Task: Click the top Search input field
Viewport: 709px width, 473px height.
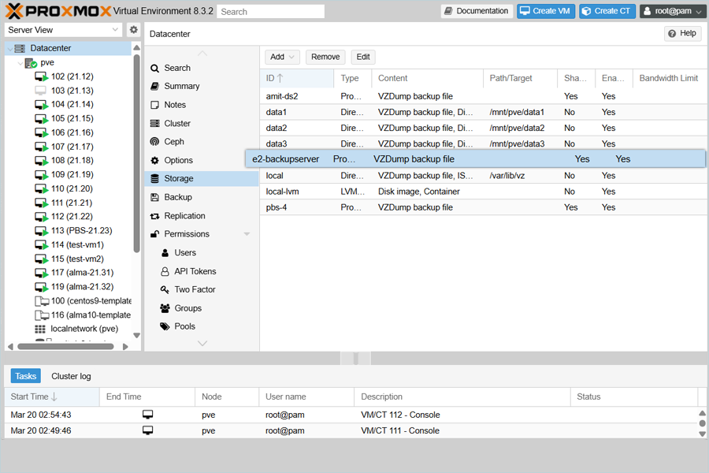Action: [x=270, y=12]
